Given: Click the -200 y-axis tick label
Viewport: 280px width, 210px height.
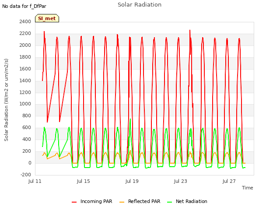Looking at the screenshot, I should pos(26,175).
